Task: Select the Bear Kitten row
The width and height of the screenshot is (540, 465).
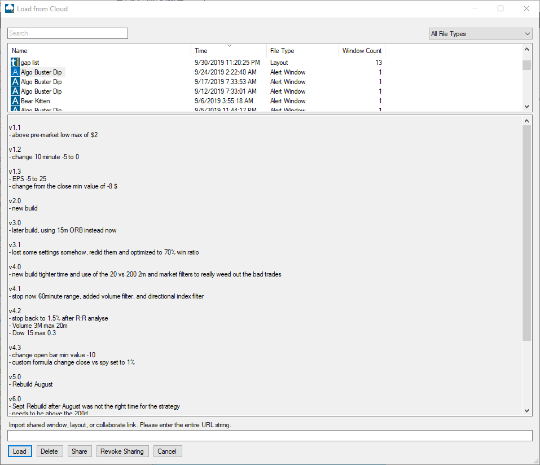Action: [34, 100]
